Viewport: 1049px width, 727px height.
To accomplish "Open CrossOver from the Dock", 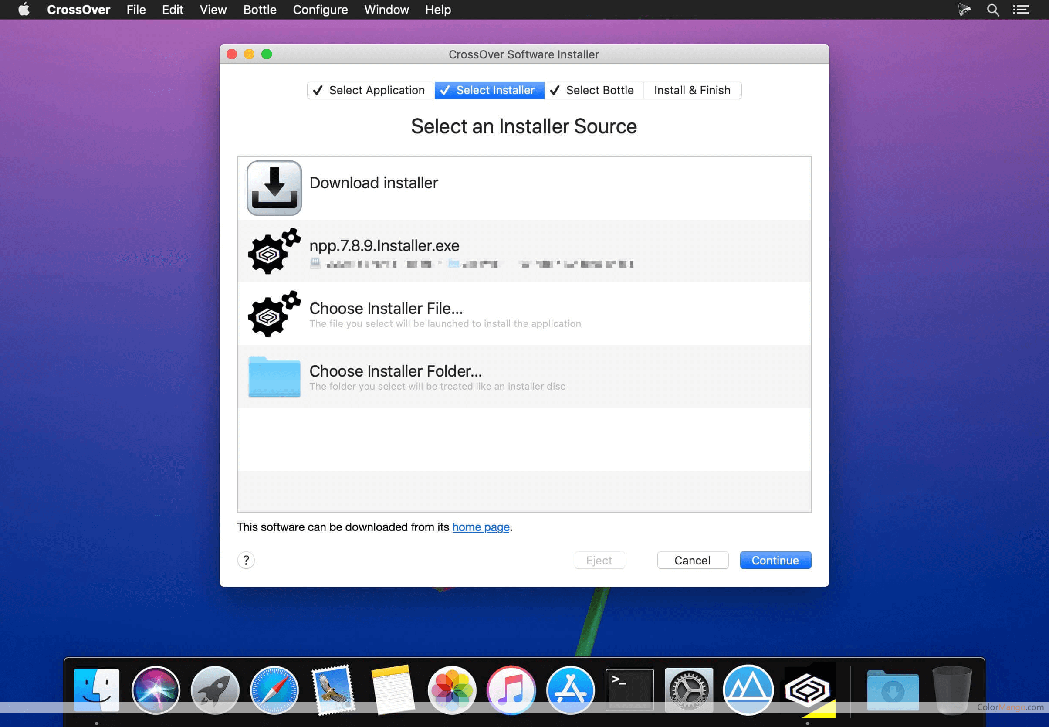I will coord(808,690).
